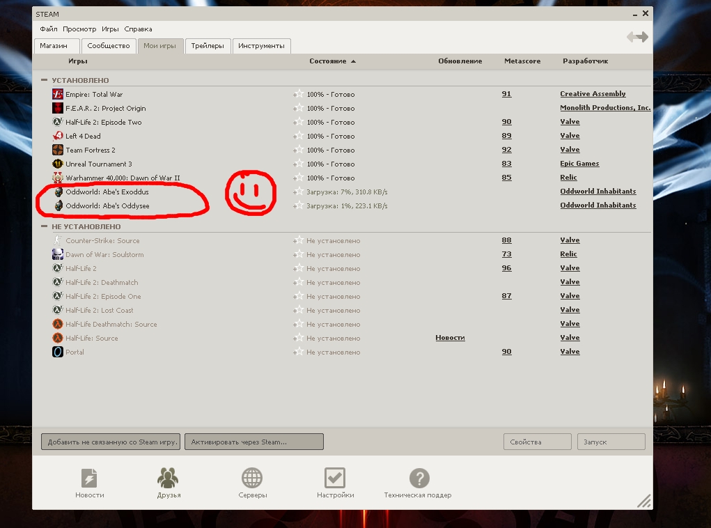Sort by the Metascore column header
This screenshot has width=711, height=528.
[x=522, y=61]
